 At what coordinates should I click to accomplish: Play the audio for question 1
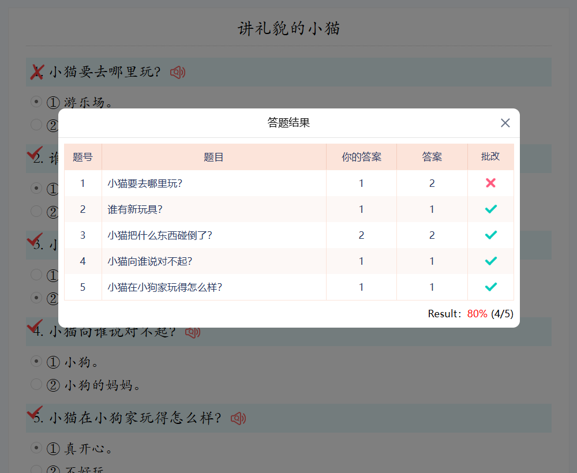pyautogui.click(x=178, y=72)
